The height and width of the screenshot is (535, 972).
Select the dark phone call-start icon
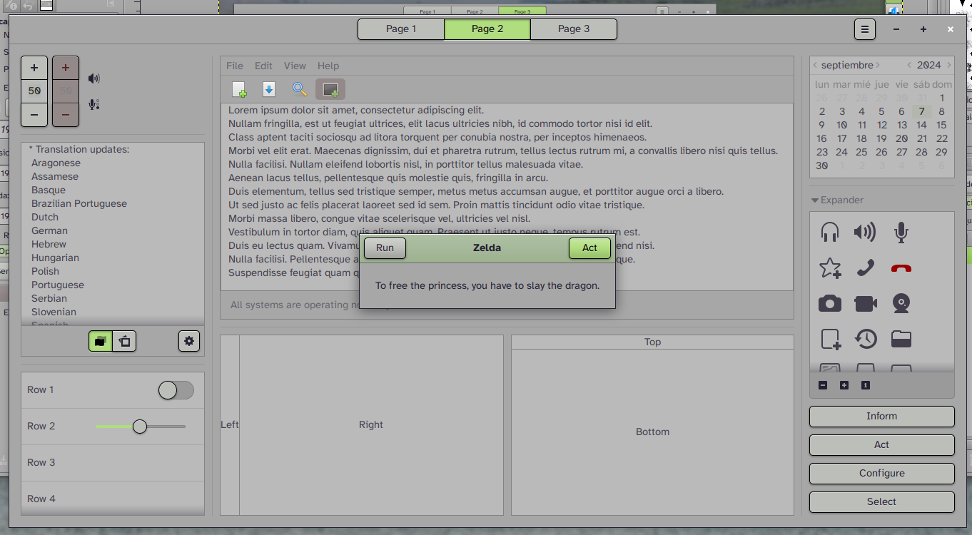tap(866, 267)
